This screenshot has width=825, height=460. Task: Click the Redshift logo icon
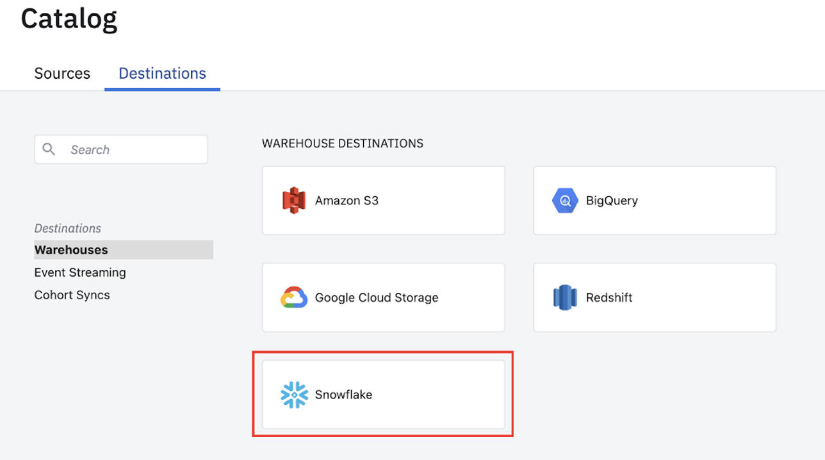565,298
